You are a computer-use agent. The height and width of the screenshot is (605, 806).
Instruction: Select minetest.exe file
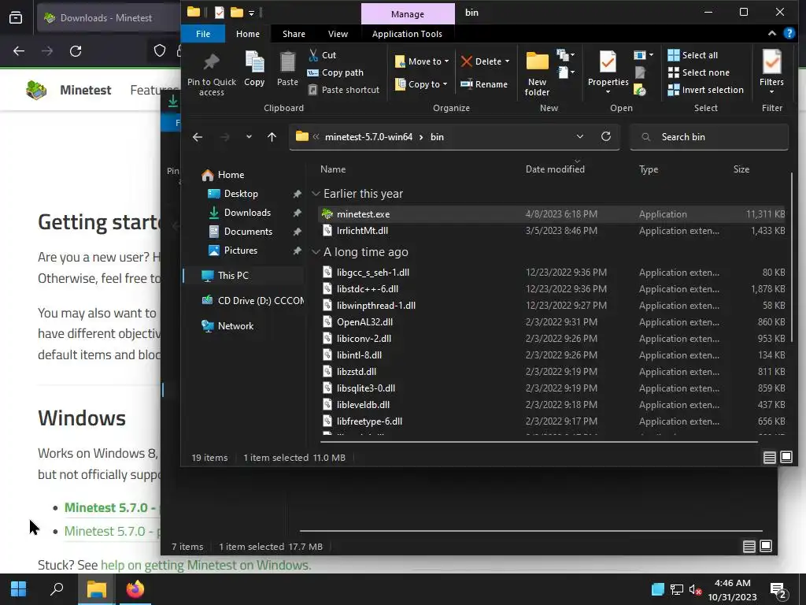click(x=552, y=214)
